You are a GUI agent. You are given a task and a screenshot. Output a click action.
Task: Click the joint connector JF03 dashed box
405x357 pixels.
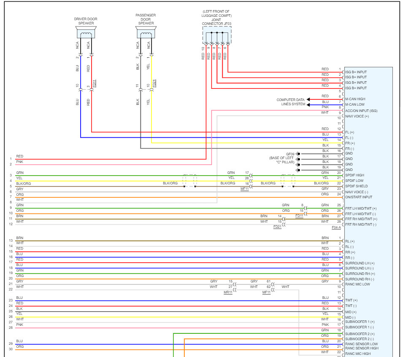217,35
